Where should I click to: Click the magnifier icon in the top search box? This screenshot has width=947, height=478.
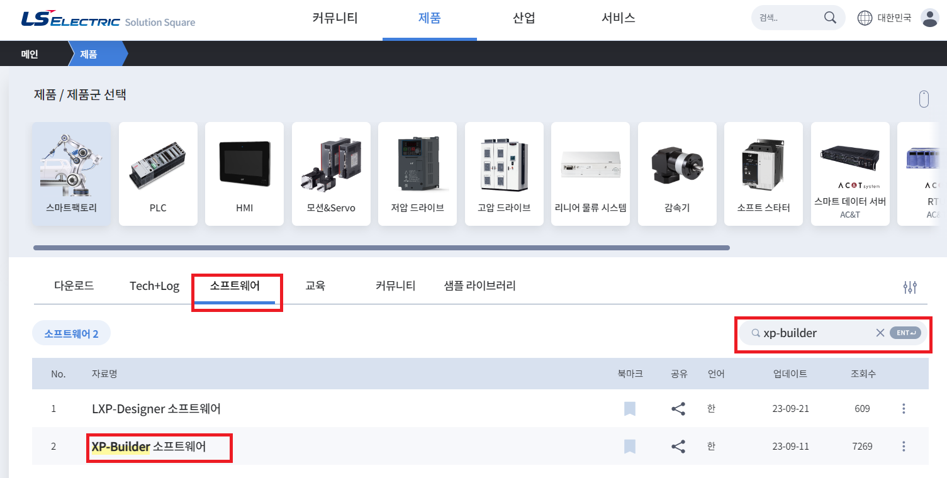830,17
